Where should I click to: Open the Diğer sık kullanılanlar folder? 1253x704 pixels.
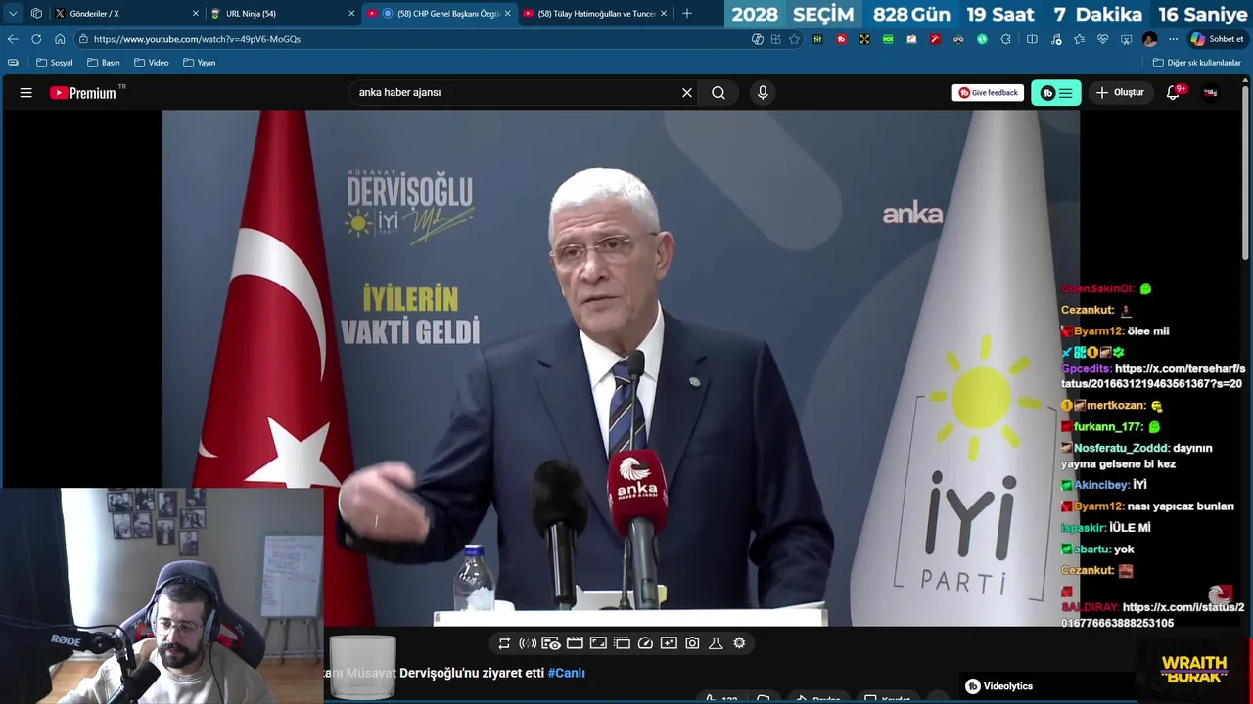point(1196,63)
